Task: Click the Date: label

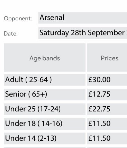Action: point(11,34)
